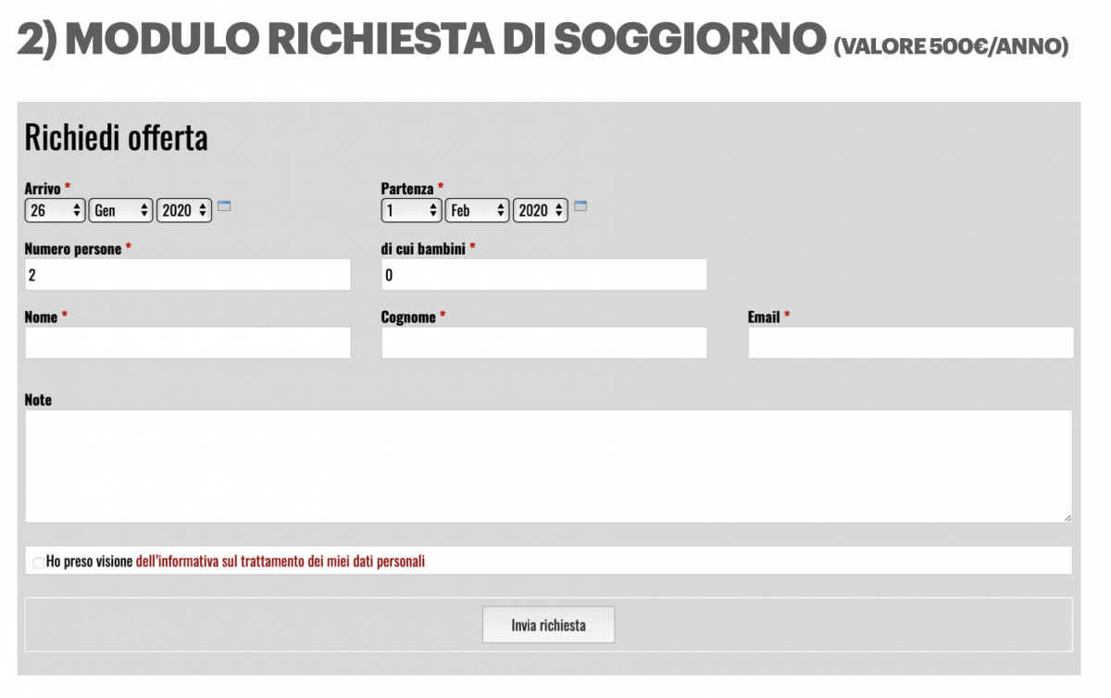Screen dimensions: 1111x698
Task: Open the Arrivo calendar date picker icon
Action: click(x=224, y=206)
